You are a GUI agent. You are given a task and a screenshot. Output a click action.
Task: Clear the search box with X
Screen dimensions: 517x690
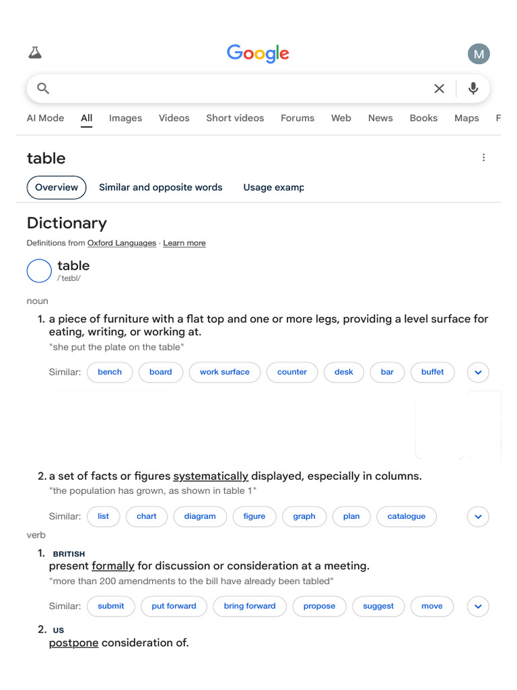coord(439,88)
